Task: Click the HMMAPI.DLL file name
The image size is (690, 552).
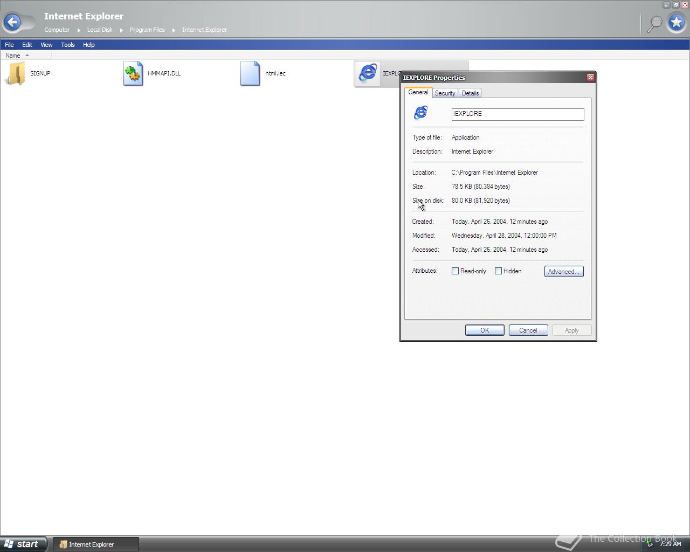Action: (164, 73)
